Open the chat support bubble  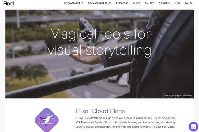[x=193, y=126]
